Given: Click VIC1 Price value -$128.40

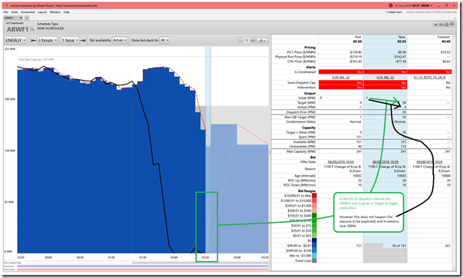Looking at the screenshot, I should 355,52.
